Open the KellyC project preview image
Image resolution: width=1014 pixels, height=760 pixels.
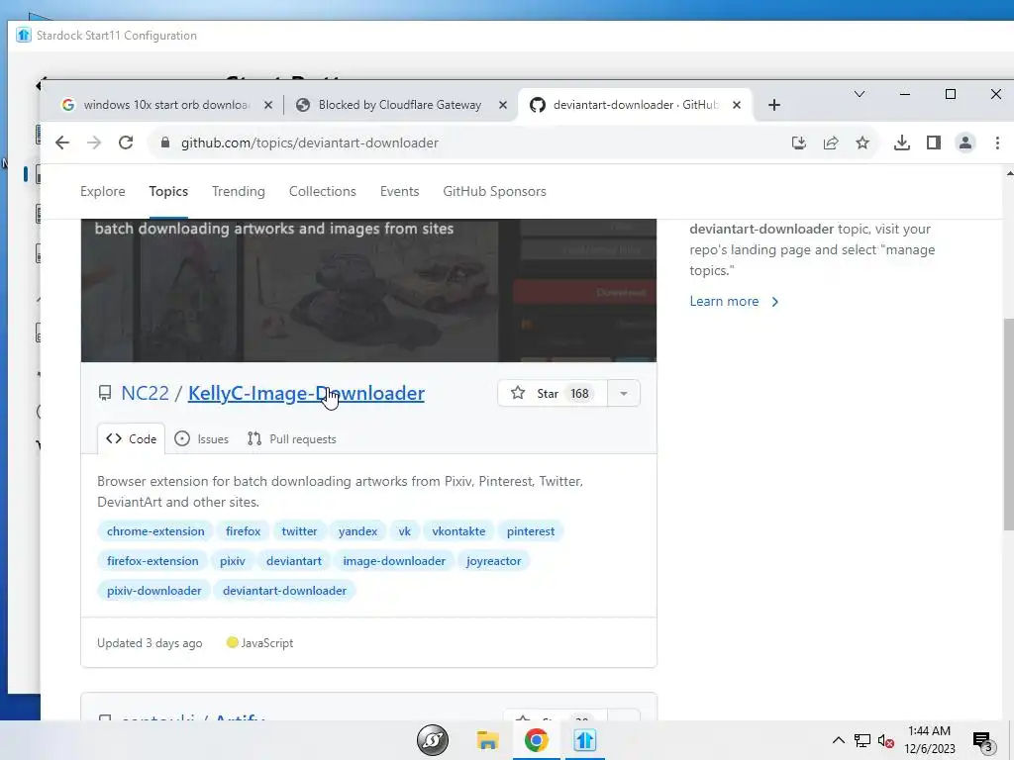368,290
